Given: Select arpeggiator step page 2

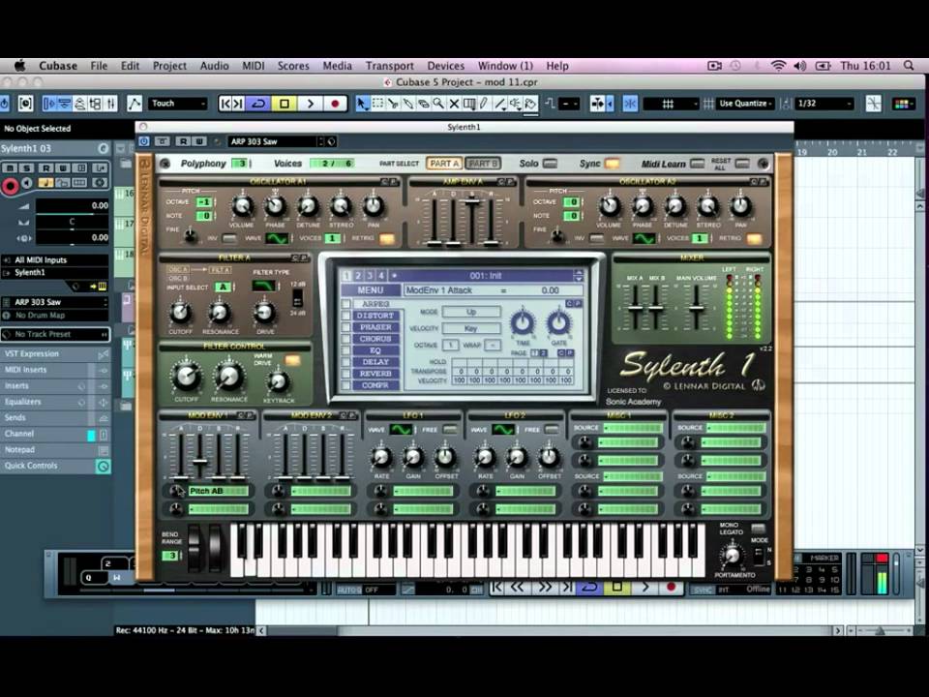Looking at the screenshot, I should click(544, 353).
